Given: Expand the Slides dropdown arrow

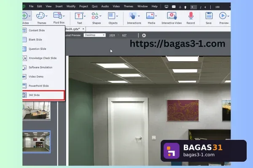Looking at the screenshot, I should (30, 16).
